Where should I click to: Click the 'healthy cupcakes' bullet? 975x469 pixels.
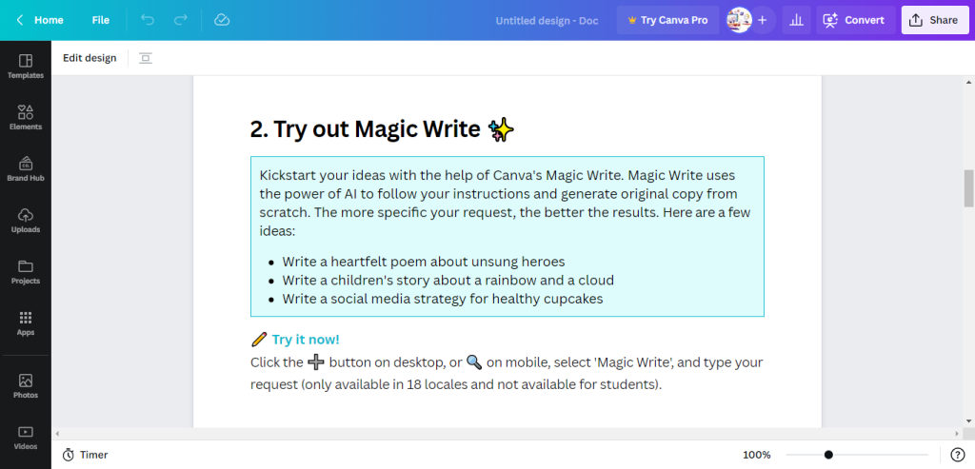(x=442, y=299)
